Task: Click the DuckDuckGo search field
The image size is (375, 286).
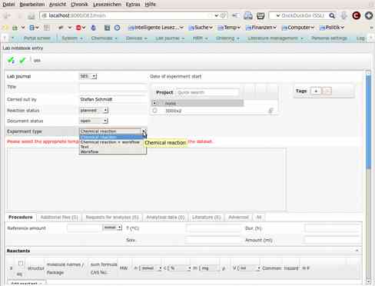Action: [302, 15]
